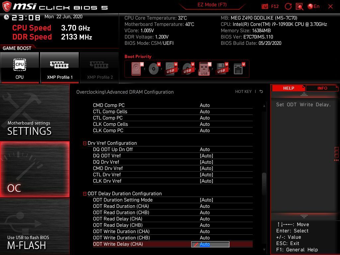The image size is (340, 255).
Task: Toggle CPU Game Boost button
Action: [x=20, y=67]
